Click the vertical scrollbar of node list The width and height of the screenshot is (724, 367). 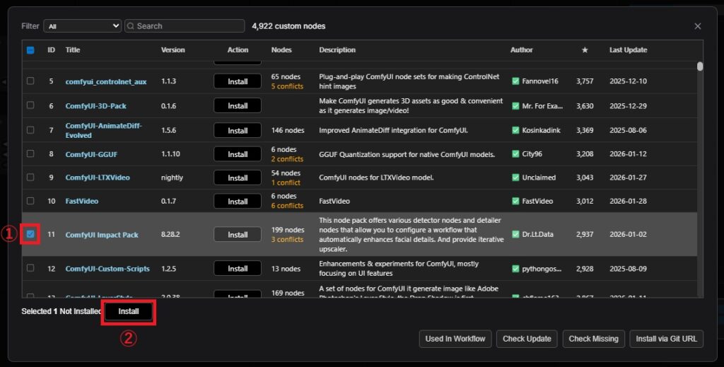click(x=700, y=66)
